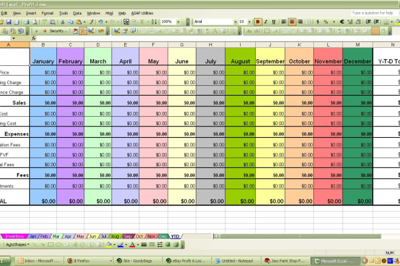
Task: Click the Currency style dollar icon
Action: click(x=316, y=22)
